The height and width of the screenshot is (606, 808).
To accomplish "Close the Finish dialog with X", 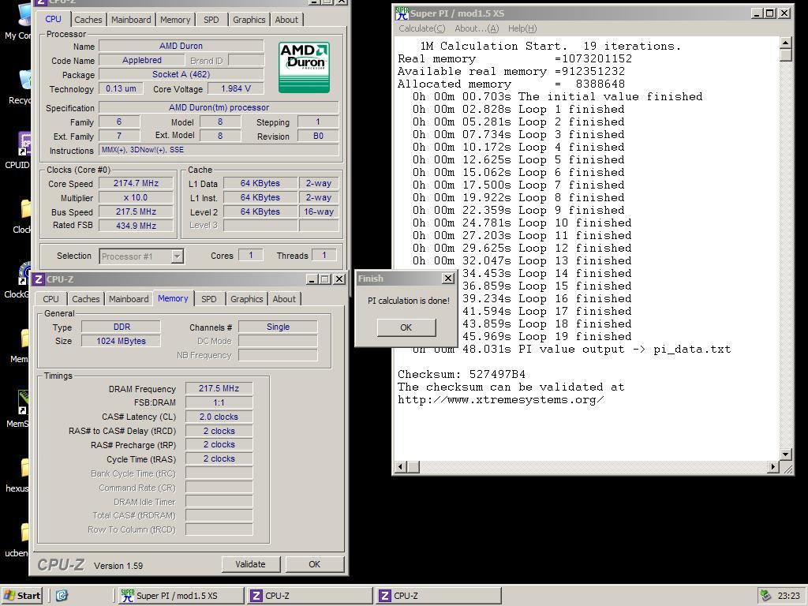I will click(448, 279).
